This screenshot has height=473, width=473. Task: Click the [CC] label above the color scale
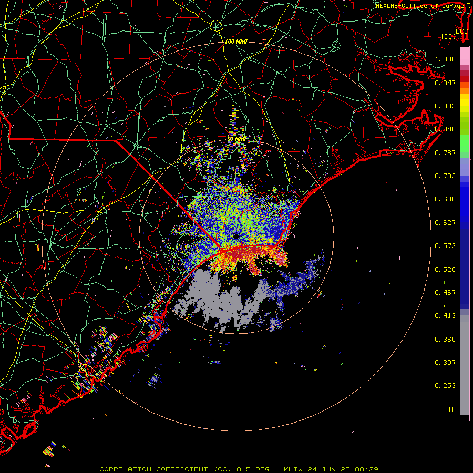(x=449, y=36)
